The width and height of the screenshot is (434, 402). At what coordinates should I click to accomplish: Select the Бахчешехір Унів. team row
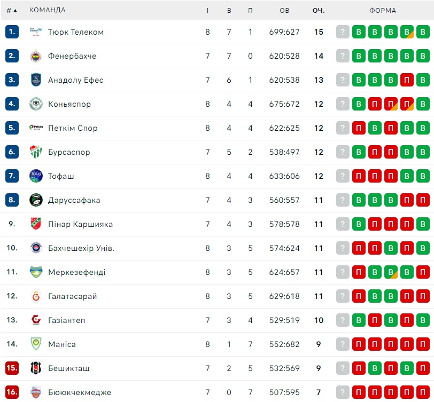click(x=217, y=248)
